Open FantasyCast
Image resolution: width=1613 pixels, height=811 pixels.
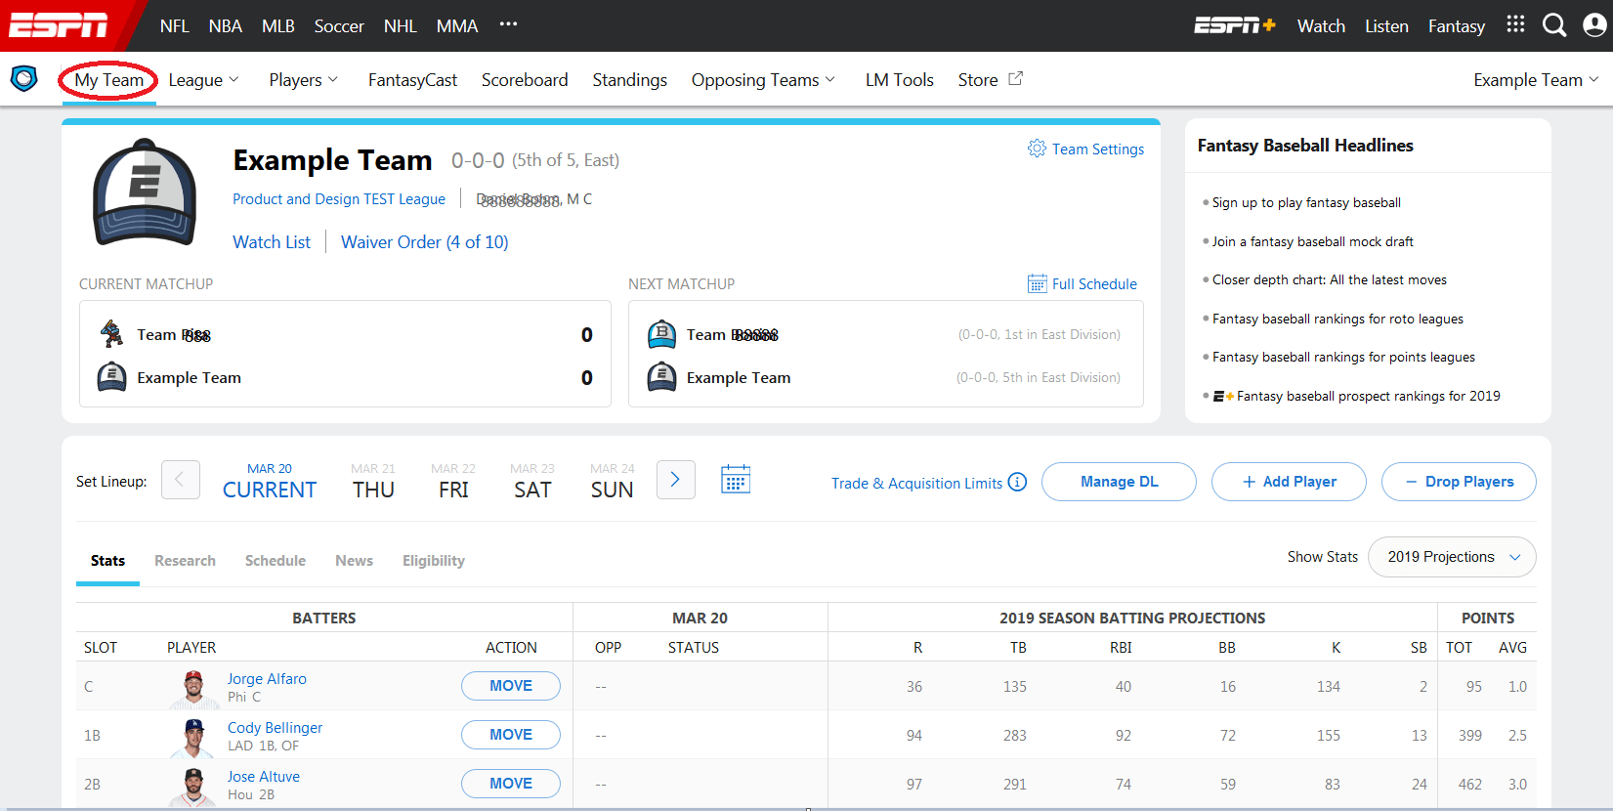[x=412, y=80]
